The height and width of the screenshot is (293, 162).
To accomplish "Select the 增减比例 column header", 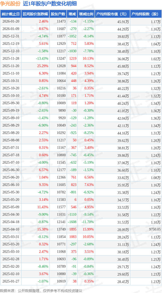I will [86, 14].
